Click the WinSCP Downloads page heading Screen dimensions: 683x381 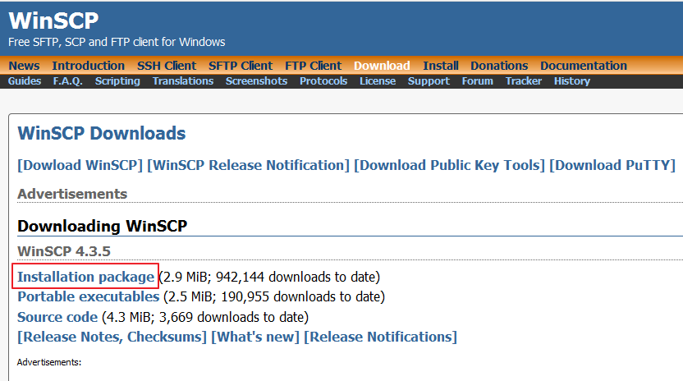[102, 133]
